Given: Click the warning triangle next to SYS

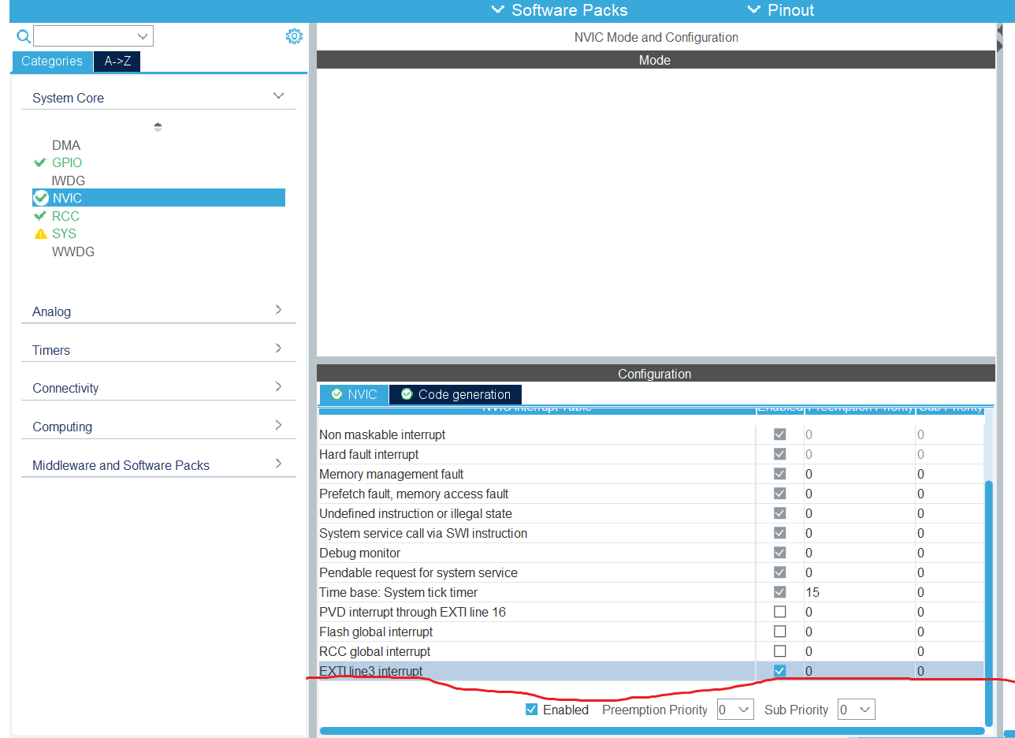Looking at the screenshot, I should pos(40,233).
